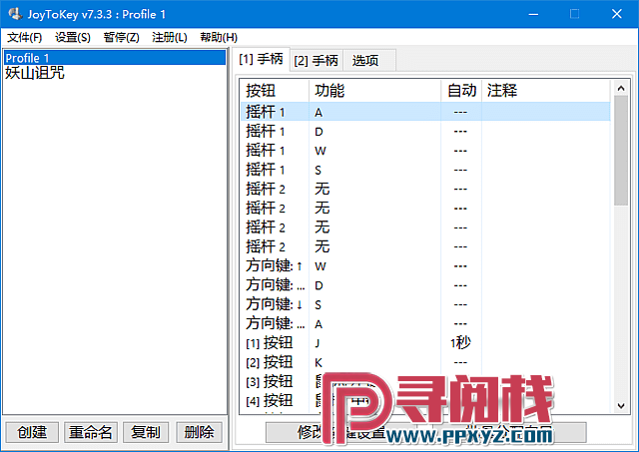Click the button list vertical scrollbar thumb
This screenshot has height=452, width=639.
pos(621,151)
